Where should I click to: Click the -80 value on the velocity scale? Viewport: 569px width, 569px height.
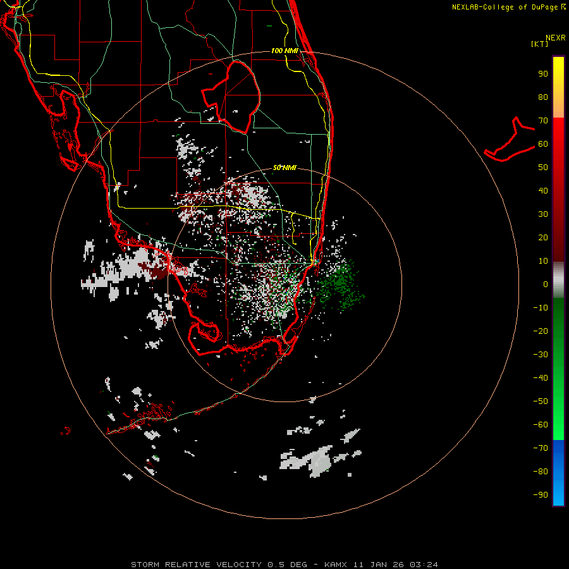click(541, 472)
